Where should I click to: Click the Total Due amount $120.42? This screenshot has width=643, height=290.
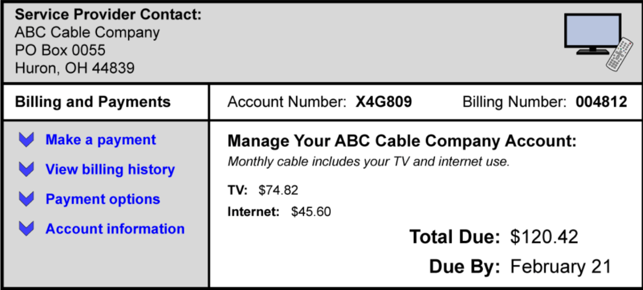pos(544,237)
